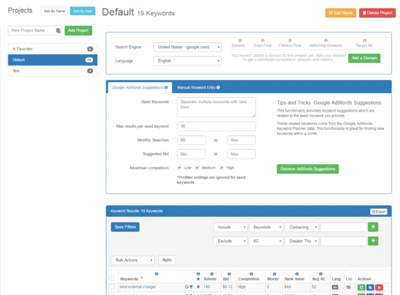Open the Bulk Actions dropdown
Viewport: 400px width, 295px height.
[132, 260]
